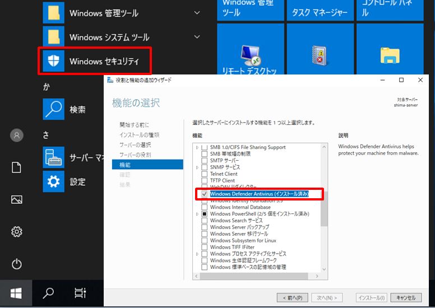
Task: Jump to か letter group header
Action: click(47, 87)
